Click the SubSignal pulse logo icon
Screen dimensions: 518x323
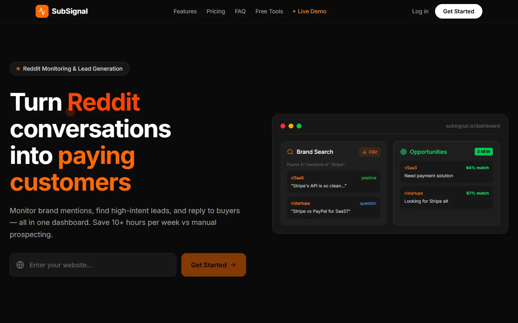[x=42, y=11]
